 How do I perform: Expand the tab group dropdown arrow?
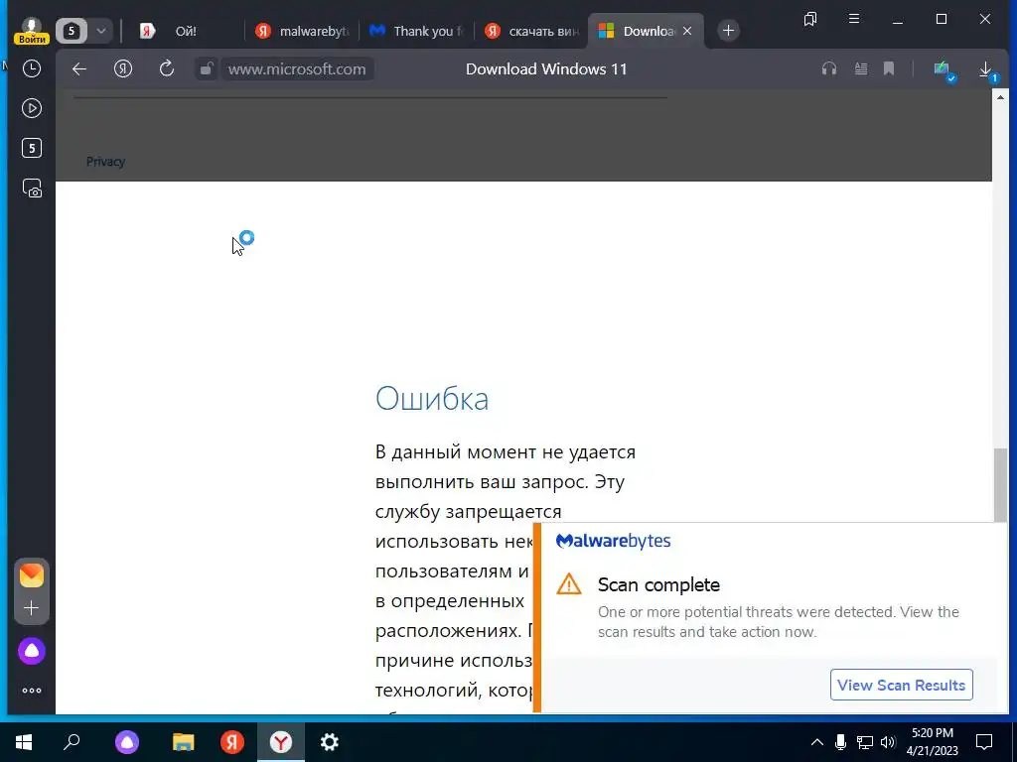(101, 31)
